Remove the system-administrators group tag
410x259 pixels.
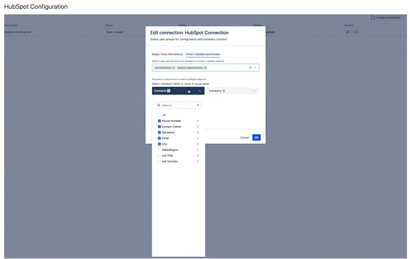click(x=206, y=68)
